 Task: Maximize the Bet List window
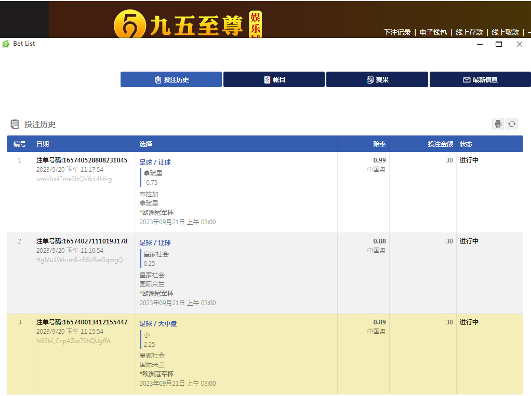(x=499, y=44)
